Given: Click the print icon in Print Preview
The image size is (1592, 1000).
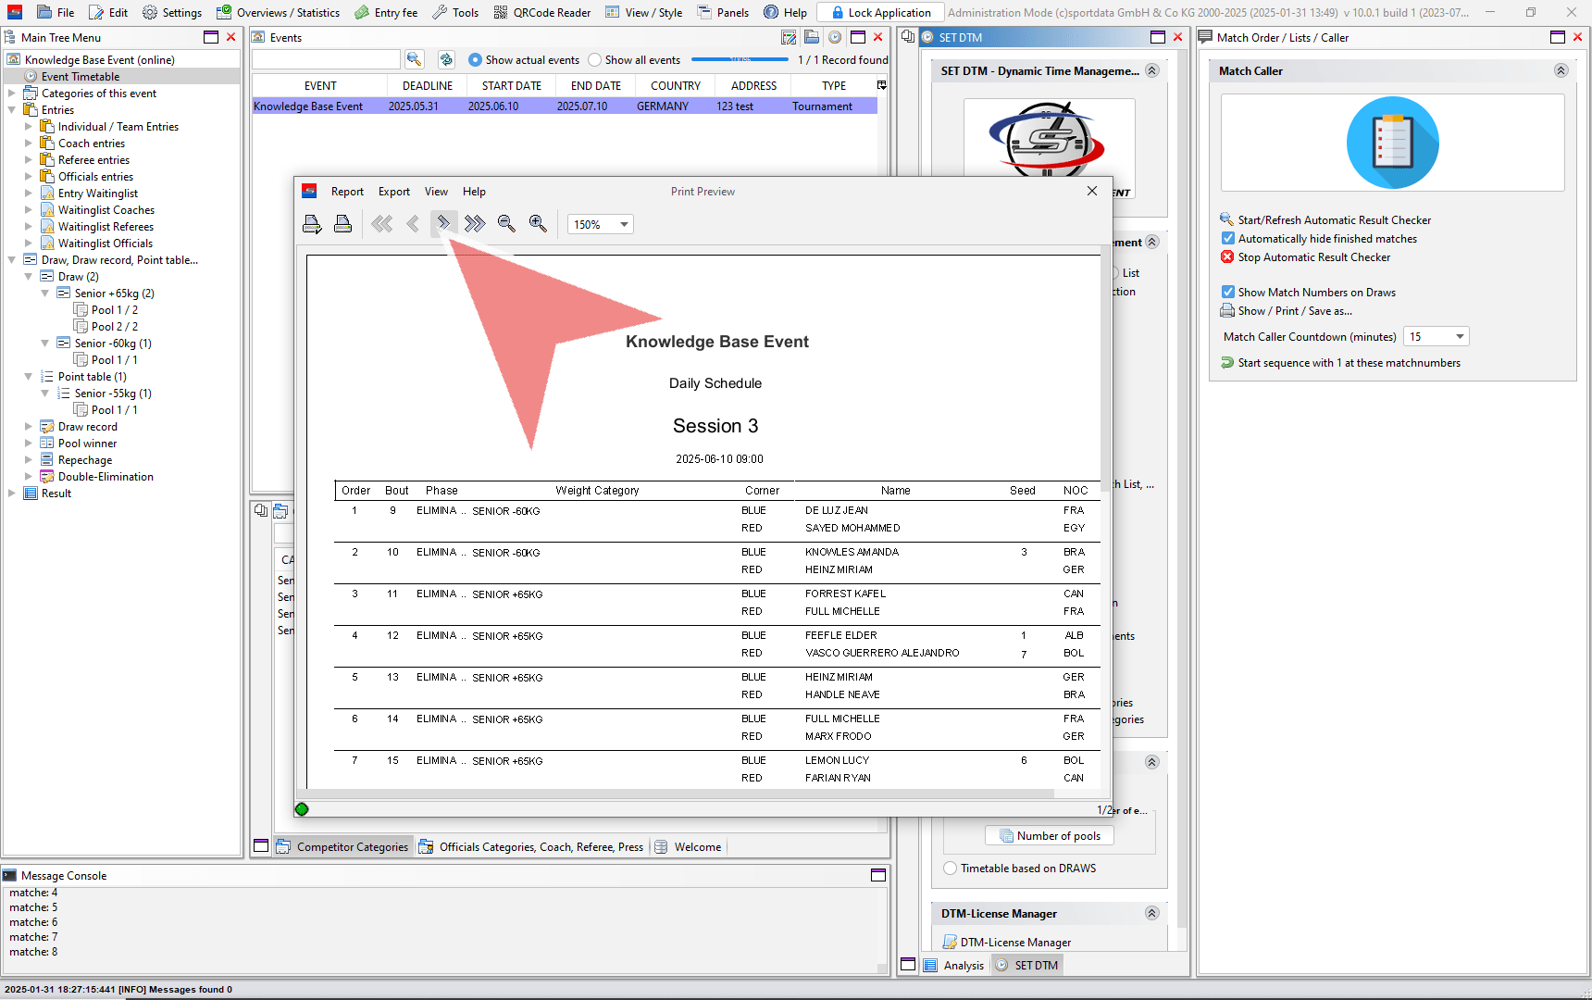Looking at the screenshot, I should click(x=342, y=224).
